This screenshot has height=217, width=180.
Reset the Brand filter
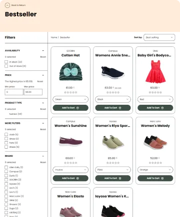[x=43, y=162]
